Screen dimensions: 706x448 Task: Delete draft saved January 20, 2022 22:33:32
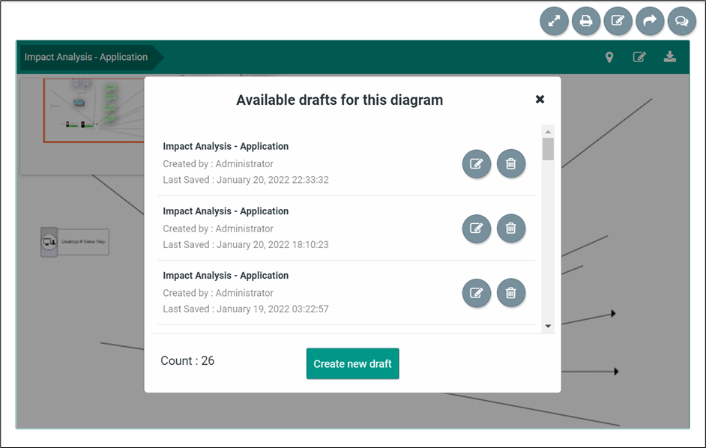511,163
